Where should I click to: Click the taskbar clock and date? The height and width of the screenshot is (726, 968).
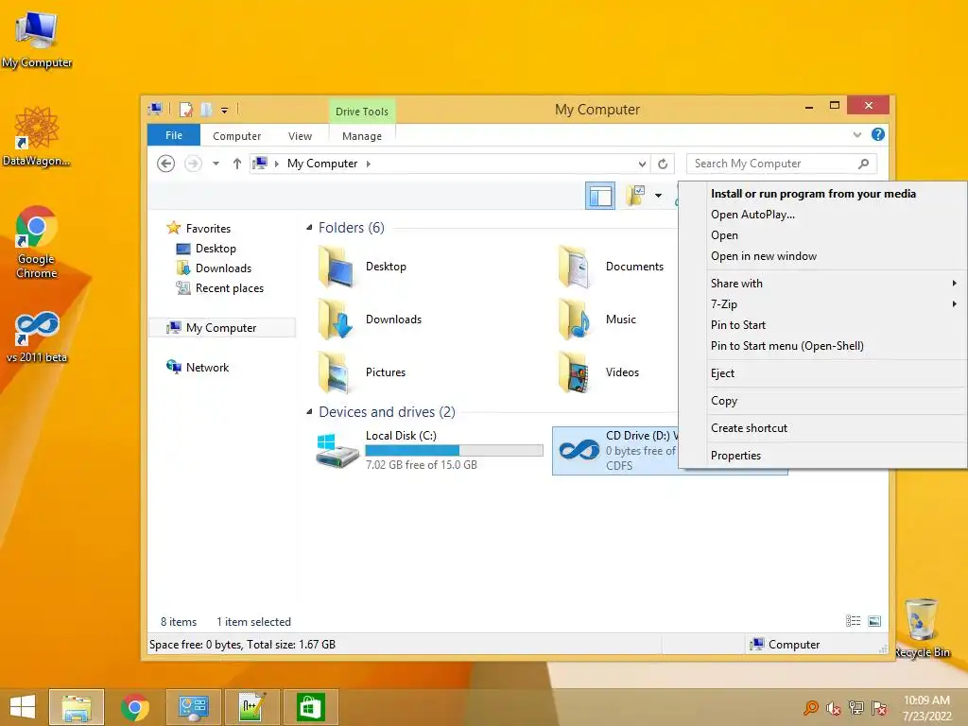pos(926,708)
